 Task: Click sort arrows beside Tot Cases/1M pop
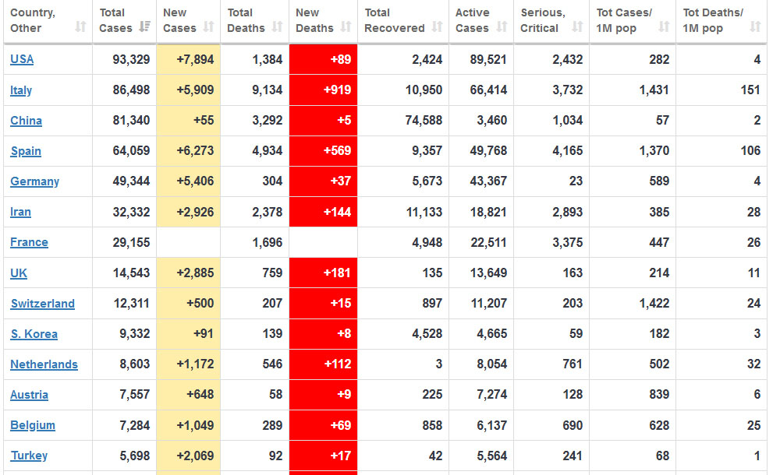coord(664,28)
